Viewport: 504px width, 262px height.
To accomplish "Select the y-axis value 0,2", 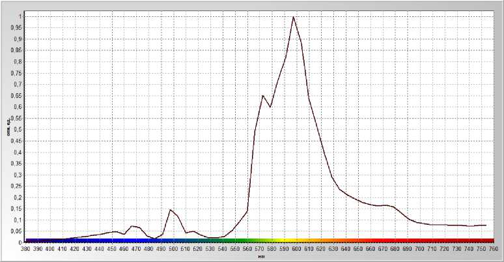I will [x=18, y=197].
